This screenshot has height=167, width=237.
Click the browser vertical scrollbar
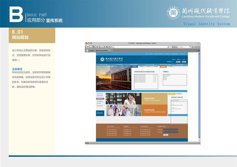point(199,97)
